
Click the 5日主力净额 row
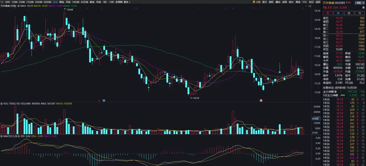point(344,95)
